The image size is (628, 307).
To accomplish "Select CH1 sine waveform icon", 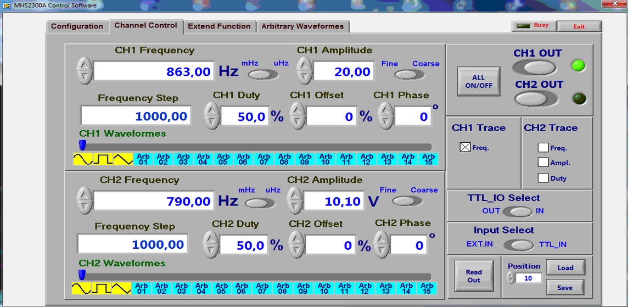I will tap(83, 159).
